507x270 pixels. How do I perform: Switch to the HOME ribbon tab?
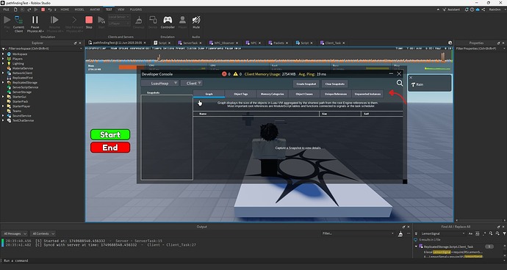[x=65, y=10]
